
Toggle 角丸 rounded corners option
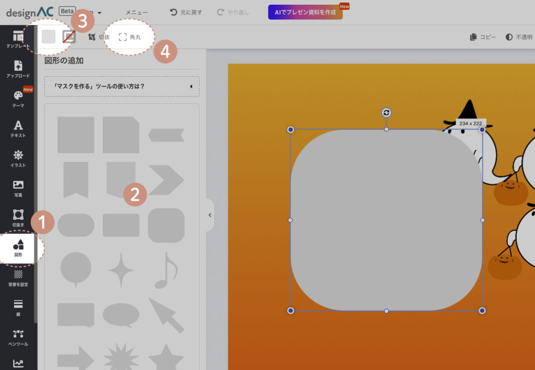[130, 37]
